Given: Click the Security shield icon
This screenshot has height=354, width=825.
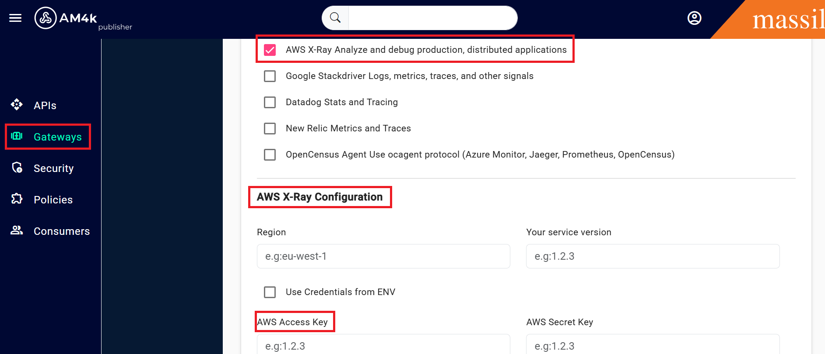Looking at the screenshot, I should (x=17, y=168).
